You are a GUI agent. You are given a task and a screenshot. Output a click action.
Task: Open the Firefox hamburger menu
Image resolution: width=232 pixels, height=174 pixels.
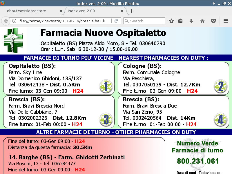click(x=226, y=21)
